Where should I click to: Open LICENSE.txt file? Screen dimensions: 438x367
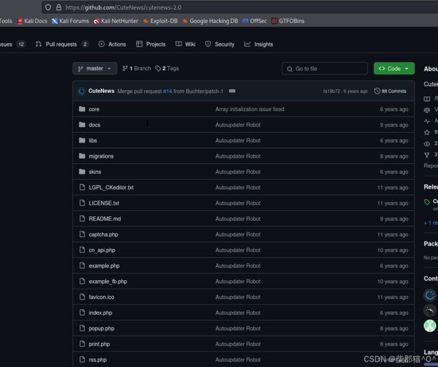pyautogui.click(x=104, y=203)
